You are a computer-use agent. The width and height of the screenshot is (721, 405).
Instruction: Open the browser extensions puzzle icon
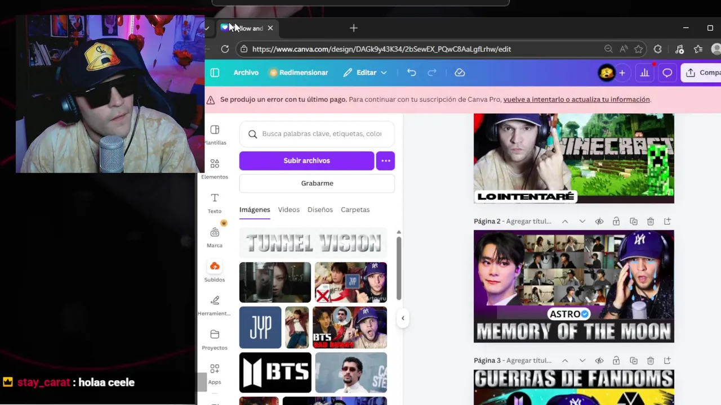657,49
